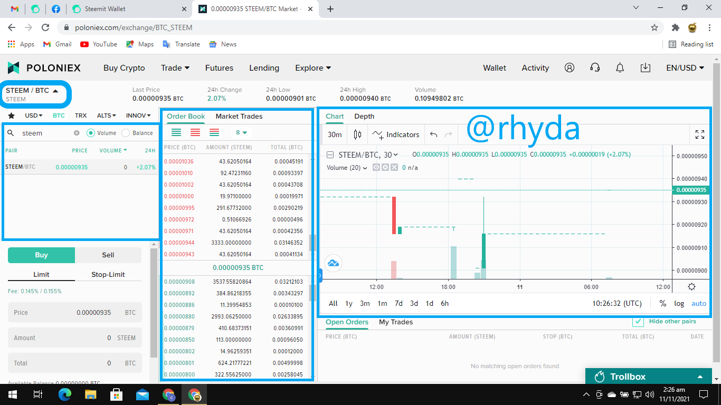Open the Indicators button
Viewport: 721px width, 405px height.
pos(396,134)
